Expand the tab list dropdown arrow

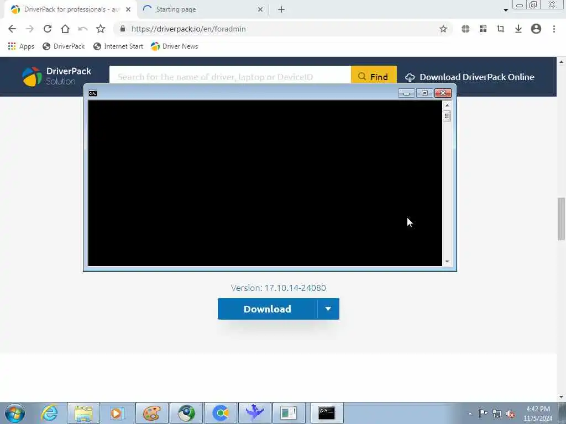point(506,10)
